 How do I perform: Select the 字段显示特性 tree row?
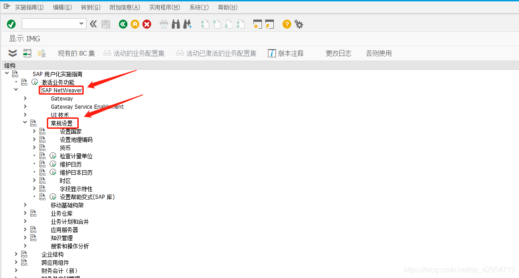pyautogui.click(x=76, y=189)
